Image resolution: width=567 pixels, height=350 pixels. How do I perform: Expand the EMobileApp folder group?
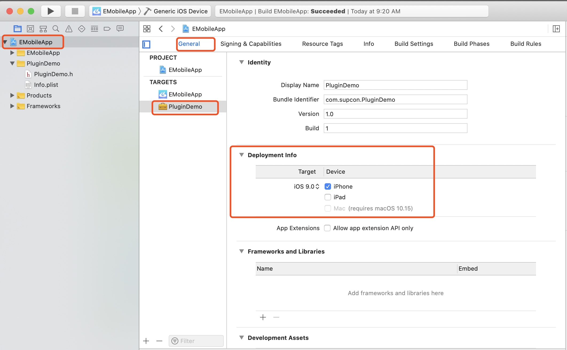(12, 53)
